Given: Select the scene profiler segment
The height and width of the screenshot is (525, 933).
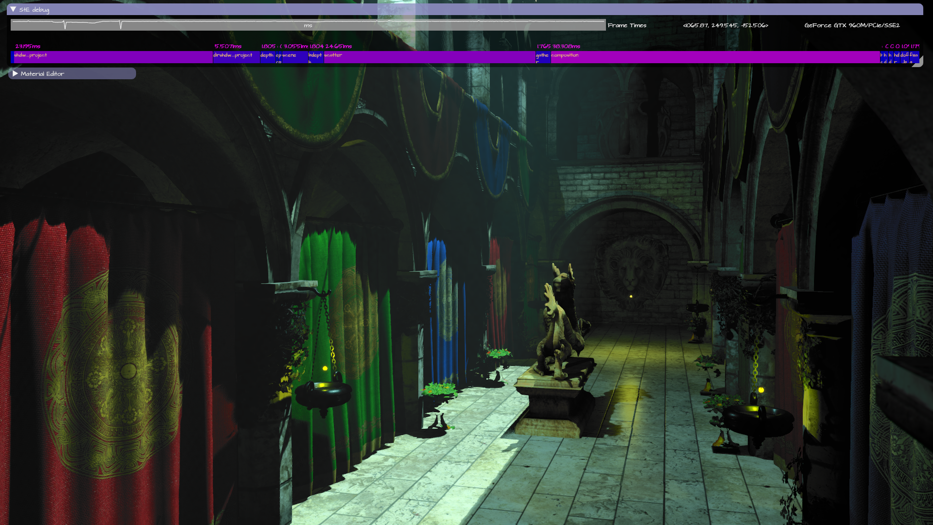Looking at the screenshot, I should [x=294, y=57].
